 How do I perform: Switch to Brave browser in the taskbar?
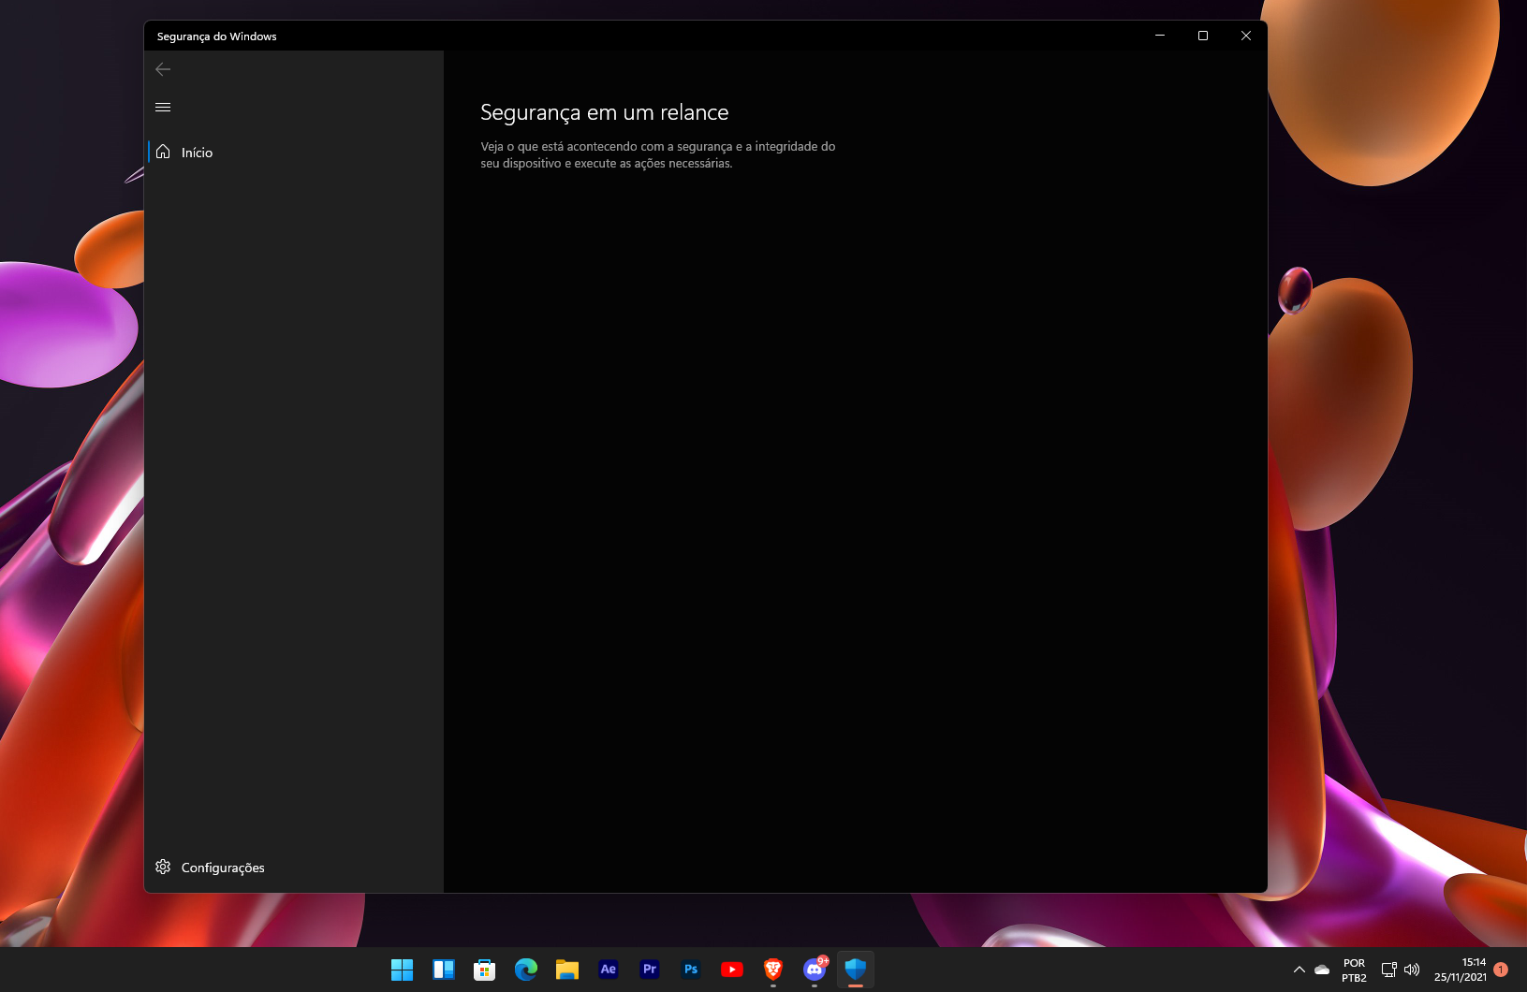[773, 970]
